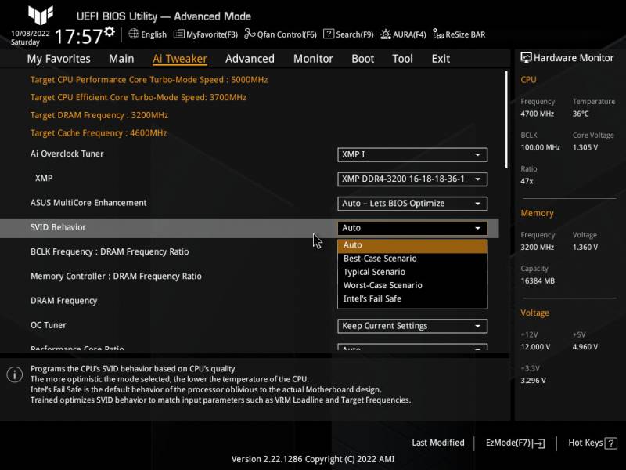
Task: Pick Worst-Case Scenario option
Action: tap(412, 285)
